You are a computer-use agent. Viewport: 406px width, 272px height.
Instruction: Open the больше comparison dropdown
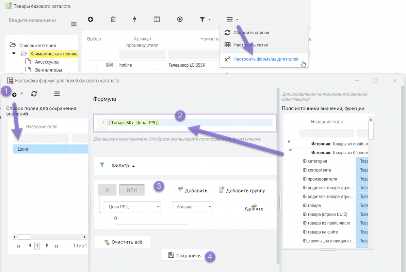pyautogui.click(x=192, y=207)
